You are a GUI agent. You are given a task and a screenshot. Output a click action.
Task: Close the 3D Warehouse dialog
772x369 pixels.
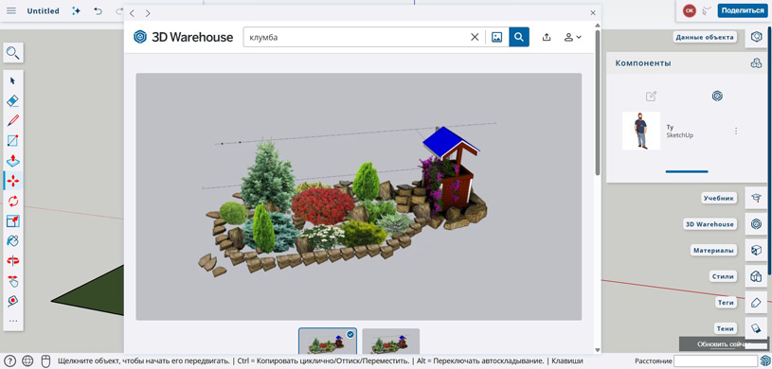click(593, 13)
